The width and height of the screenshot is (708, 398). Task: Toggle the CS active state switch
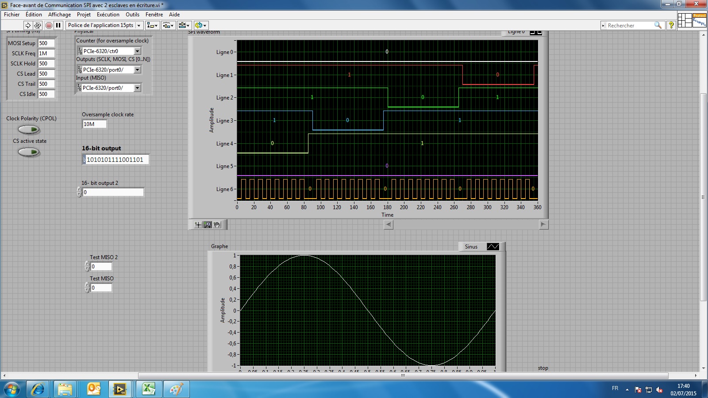(x=29, y=152)
